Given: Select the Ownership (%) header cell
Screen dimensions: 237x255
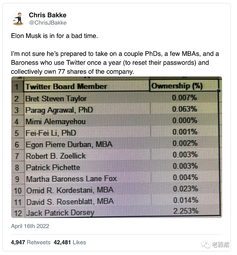Looking at the screenshot, I should [184, 86].
